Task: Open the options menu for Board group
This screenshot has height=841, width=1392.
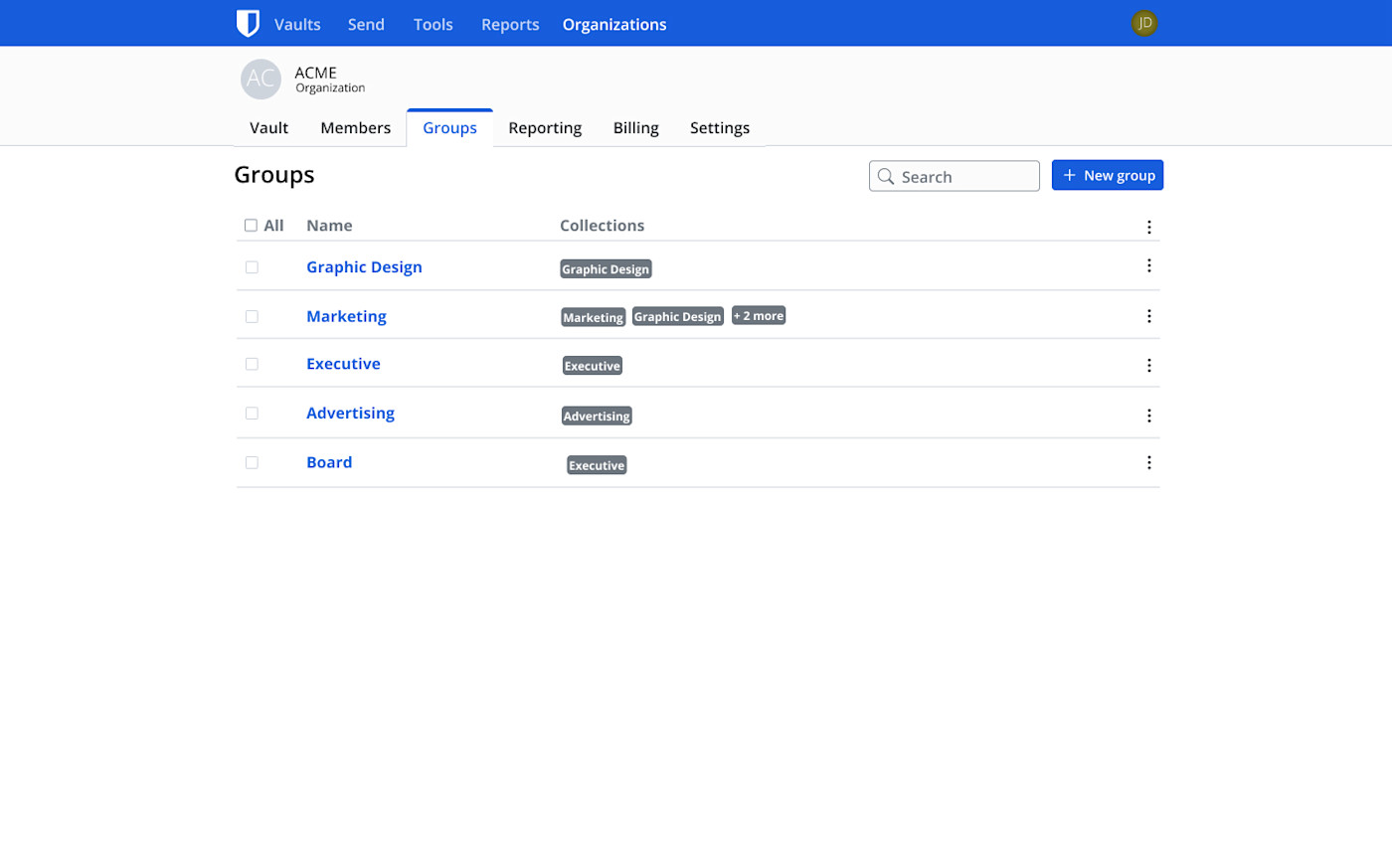Action: [1149, 462]
